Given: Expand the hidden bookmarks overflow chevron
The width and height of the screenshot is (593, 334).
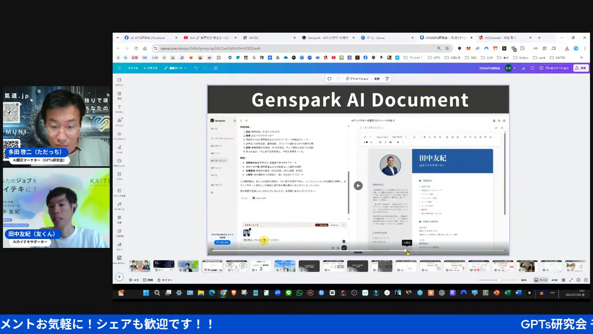Looking at the screenshot, I should coord(581,58).
